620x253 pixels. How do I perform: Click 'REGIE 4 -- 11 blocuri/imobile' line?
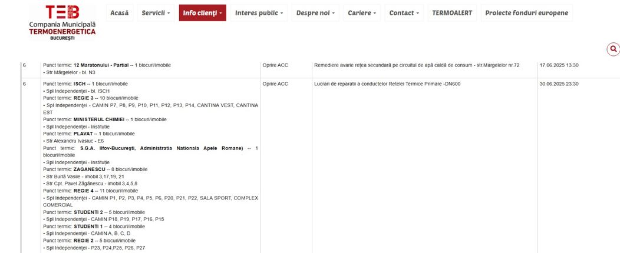pos(91,191)
